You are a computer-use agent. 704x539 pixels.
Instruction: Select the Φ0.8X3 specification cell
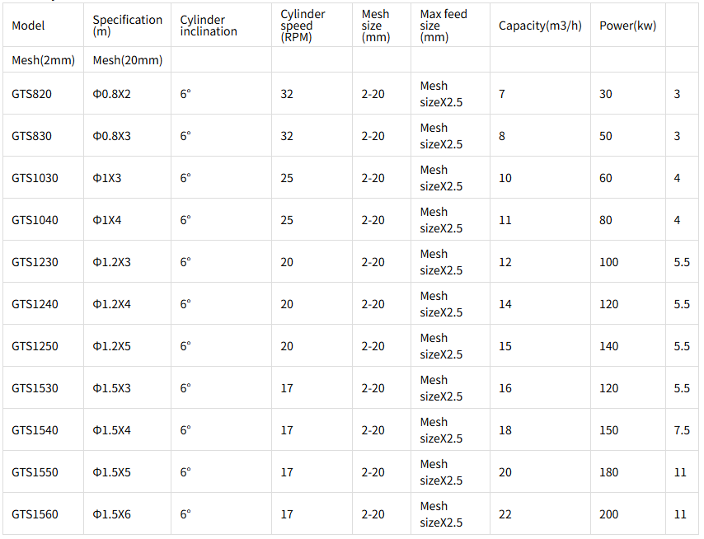pyautogui.click(x=112, y=135)
